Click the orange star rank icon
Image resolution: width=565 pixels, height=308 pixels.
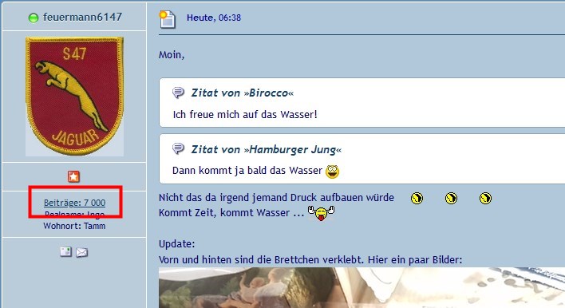coord(73,176)
